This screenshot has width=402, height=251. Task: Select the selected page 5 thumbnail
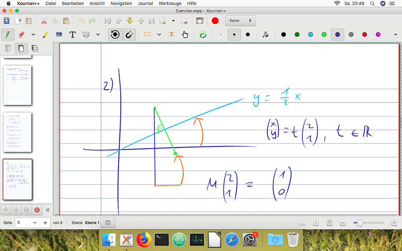pos(17,179)
